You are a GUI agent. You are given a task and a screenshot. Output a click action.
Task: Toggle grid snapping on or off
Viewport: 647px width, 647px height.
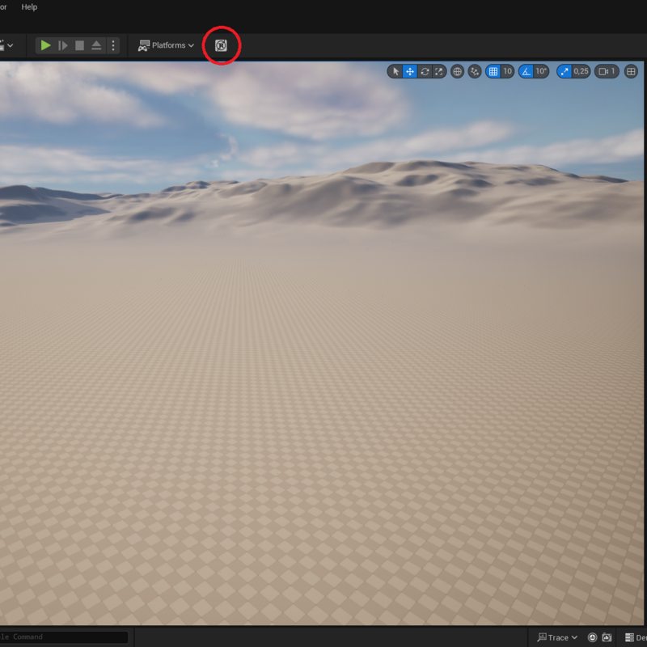[x=493, y=71]
